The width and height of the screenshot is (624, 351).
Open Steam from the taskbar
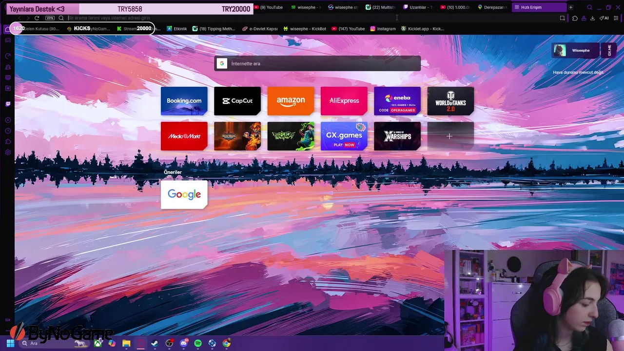click(155, 343)
